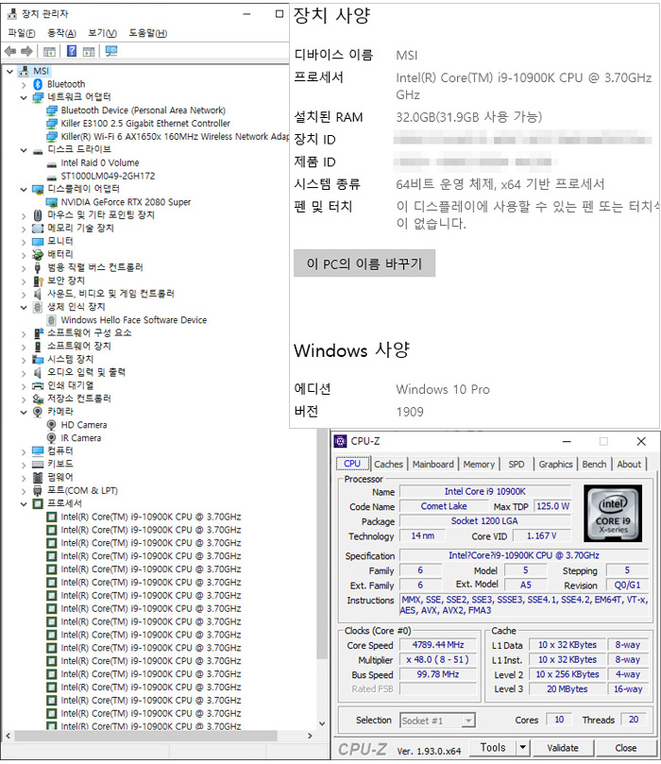Screen dimensions: 661x764
Task: Click the 보안 장치 security device icon
Action: pyautogui.click(x=38, y=280)
